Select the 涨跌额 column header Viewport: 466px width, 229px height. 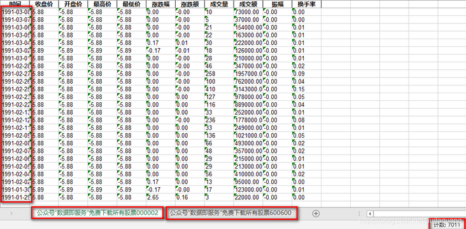[190, 4]
